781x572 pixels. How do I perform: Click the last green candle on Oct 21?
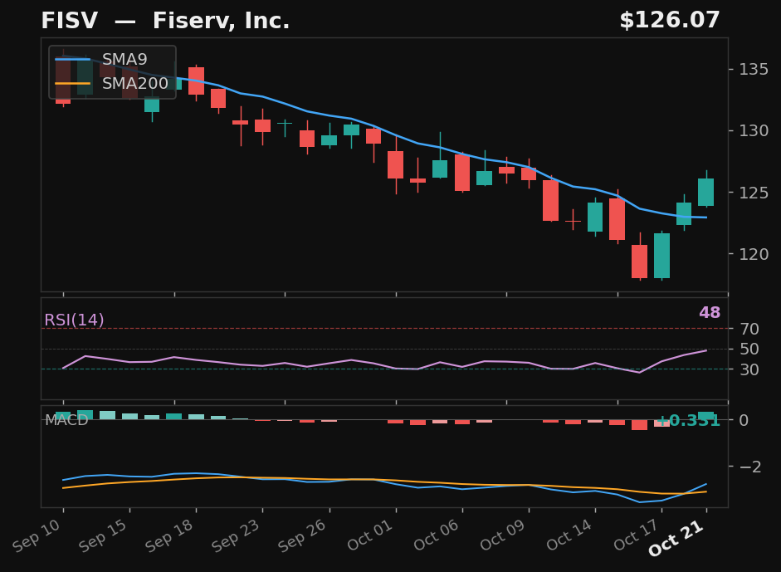705,193
